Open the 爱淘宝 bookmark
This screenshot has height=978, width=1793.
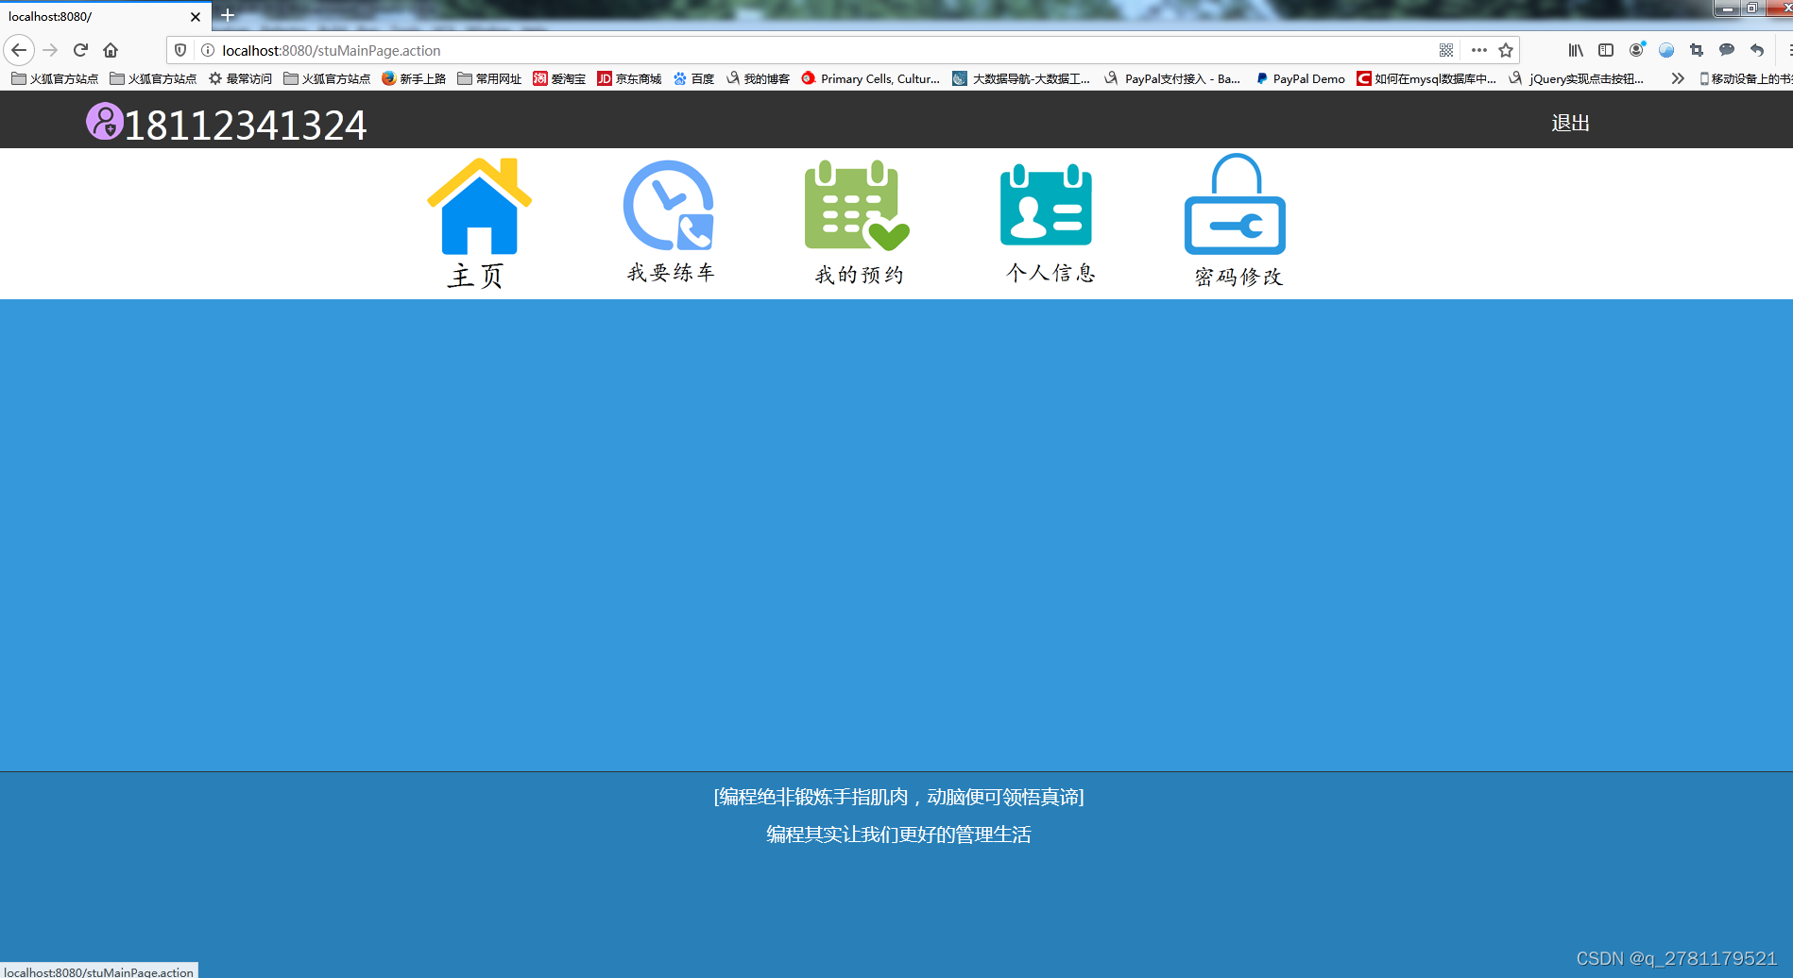tap(559, 78)
